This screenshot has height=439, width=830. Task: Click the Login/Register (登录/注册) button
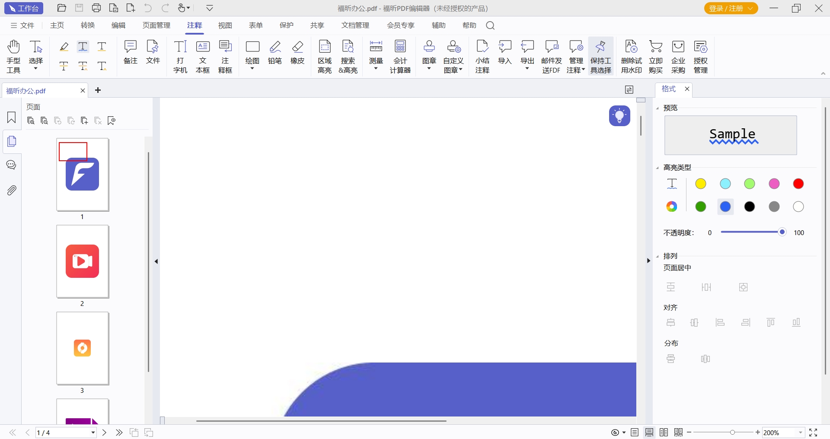pos(731,8)
